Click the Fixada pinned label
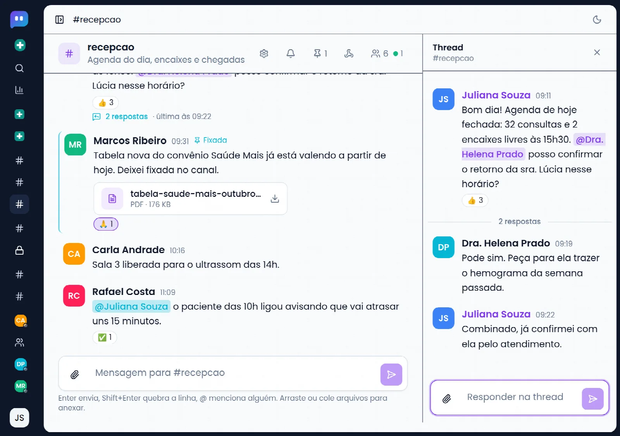 coord(211,140)
